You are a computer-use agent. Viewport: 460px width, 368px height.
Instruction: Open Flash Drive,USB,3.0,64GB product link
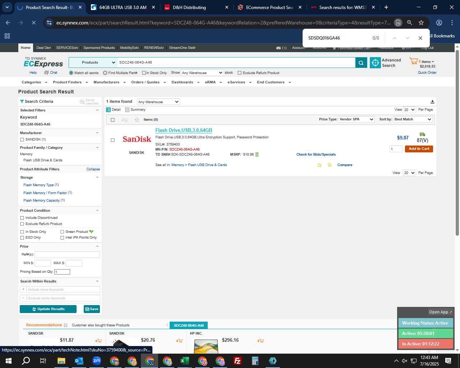click(184, 130)
